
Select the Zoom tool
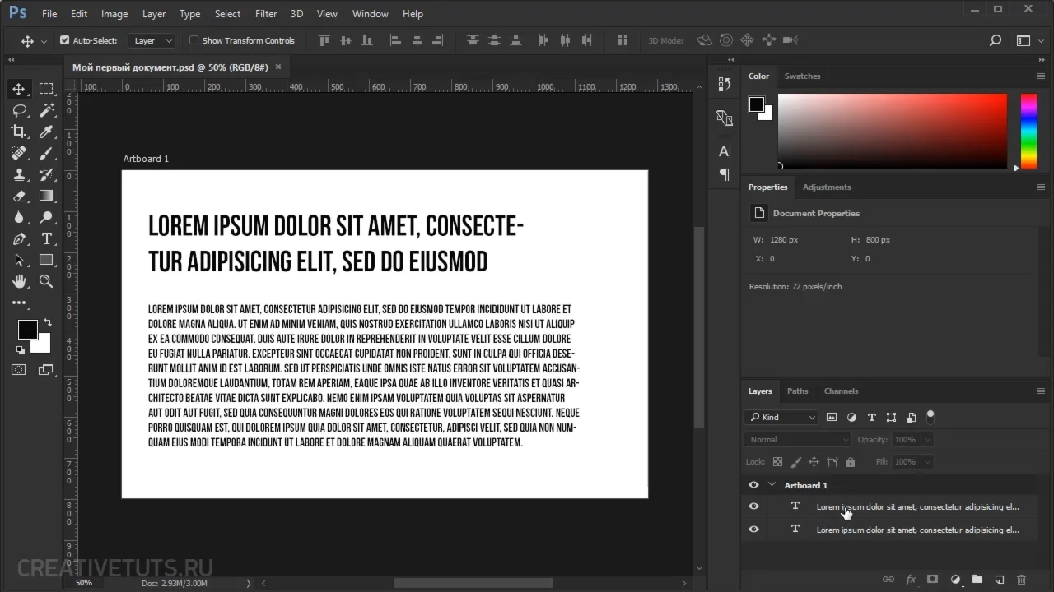tap(46, 281)
